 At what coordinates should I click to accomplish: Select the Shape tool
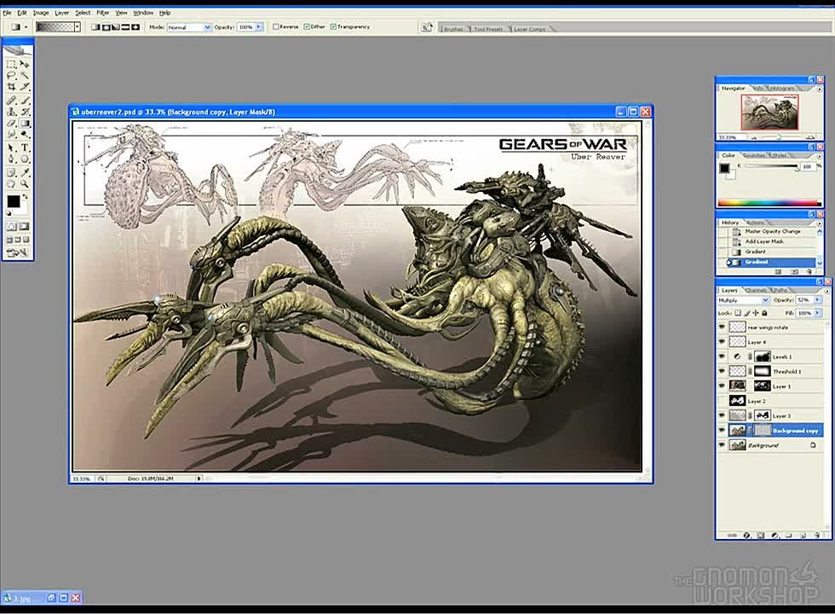point(25,159)
